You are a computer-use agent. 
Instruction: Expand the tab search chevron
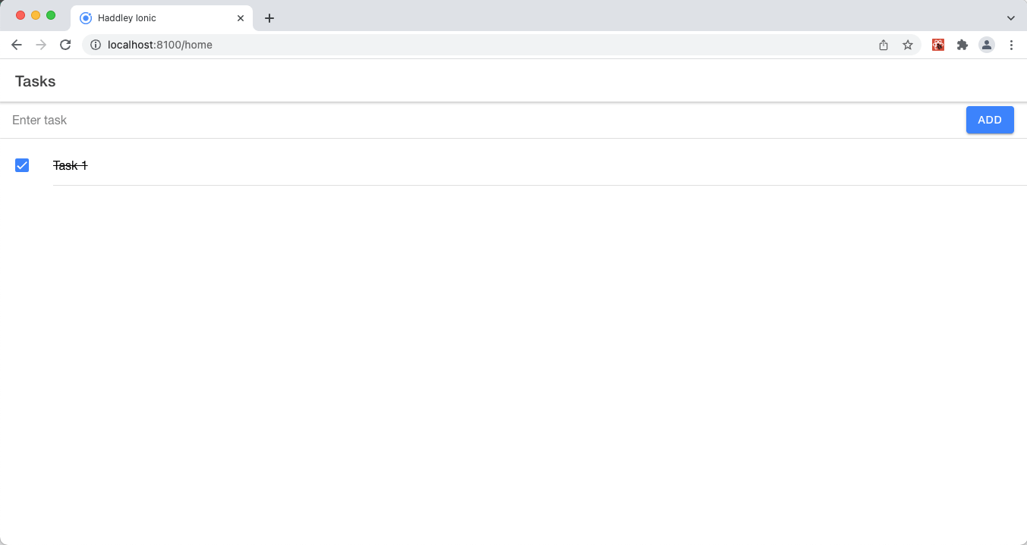pos(1011,18)
